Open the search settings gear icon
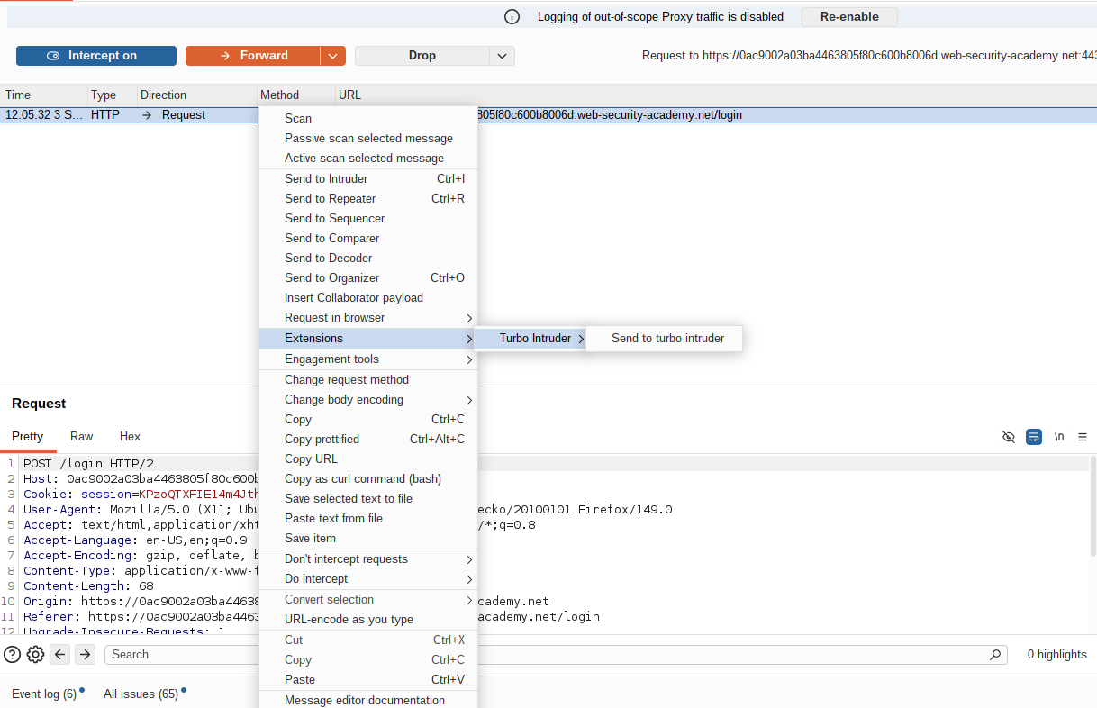 tap(35, 655)
